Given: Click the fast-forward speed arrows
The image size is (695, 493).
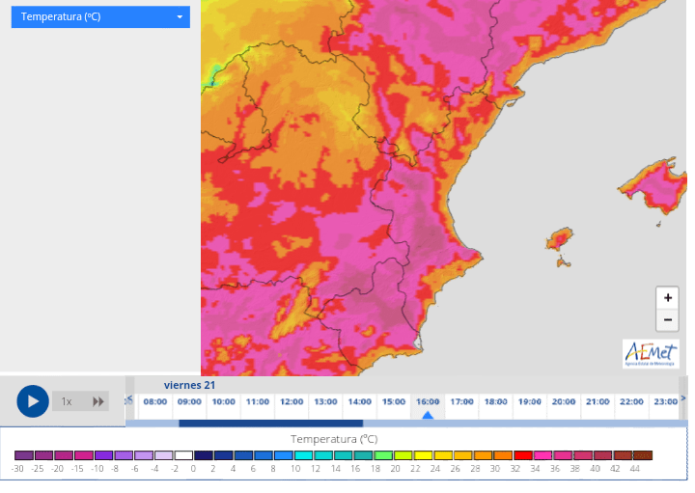Looking at the screenshot, I should click(x=98, y=401).
